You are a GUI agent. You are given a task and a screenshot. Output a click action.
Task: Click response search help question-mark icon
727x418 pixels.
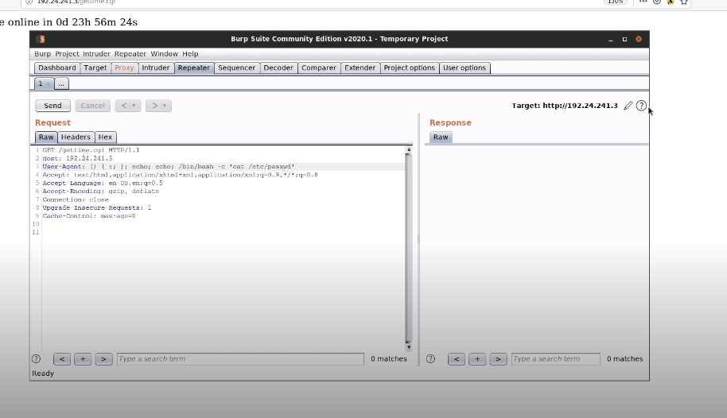coord(430,359)
